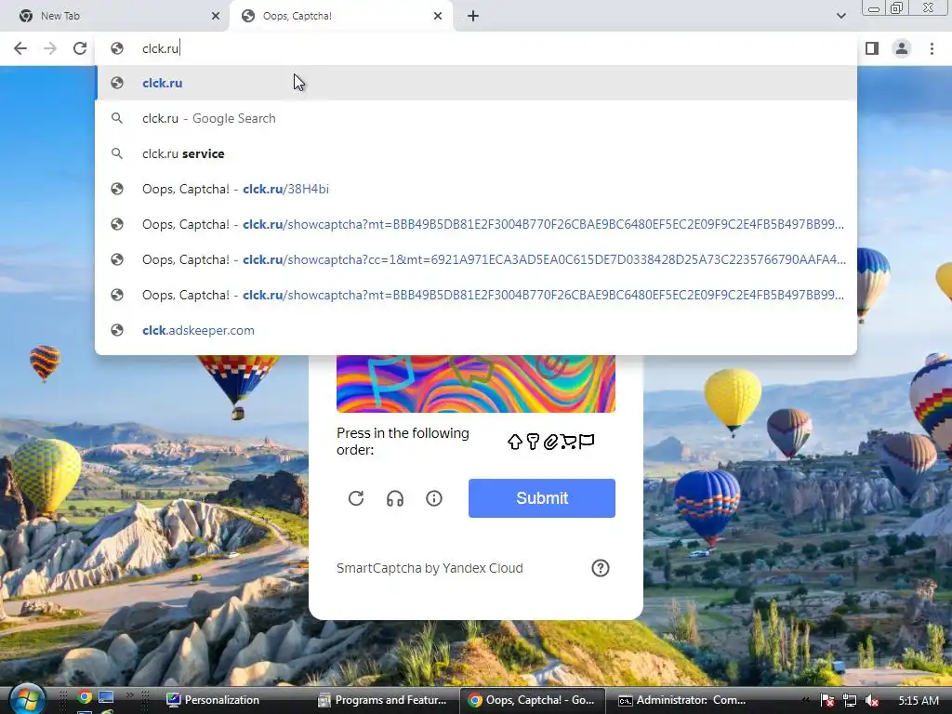Open the security flag tray icon
The height and width of the screenshot is (714, 952).
click(x=827, y=700)
